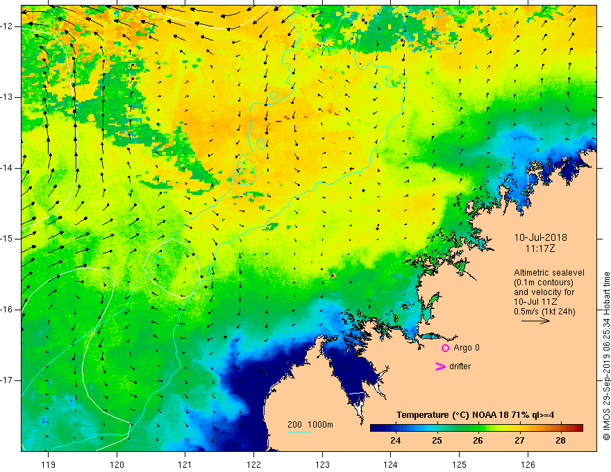The image size is (611, 472).
Task: Click 'Altimetric sealevel' legend text
Action: (549, 273)
